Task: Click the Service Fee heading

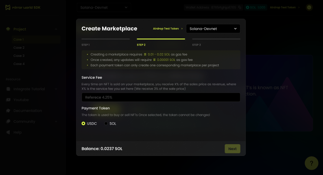Action: [92, 78]
